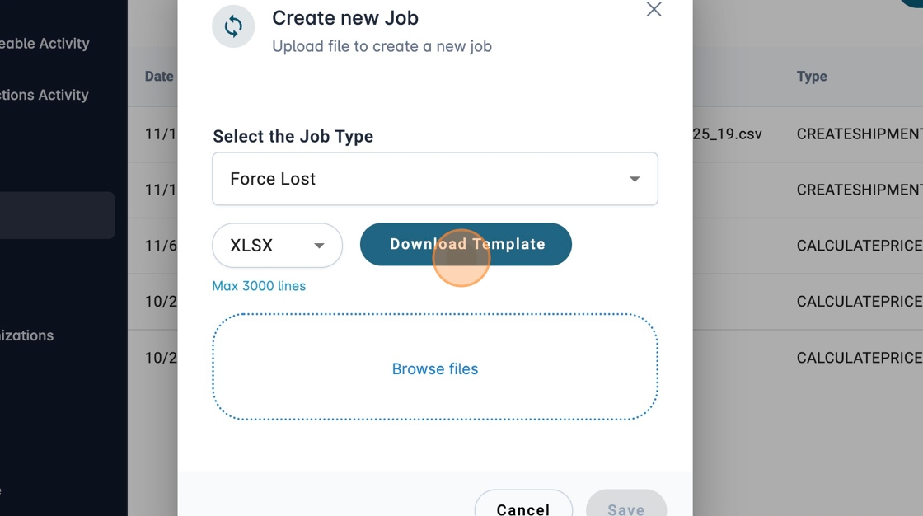This screenshot has width=923, height=516.
Task: Click the Force Lost text in job type field
Action: [x=273, y=179]
